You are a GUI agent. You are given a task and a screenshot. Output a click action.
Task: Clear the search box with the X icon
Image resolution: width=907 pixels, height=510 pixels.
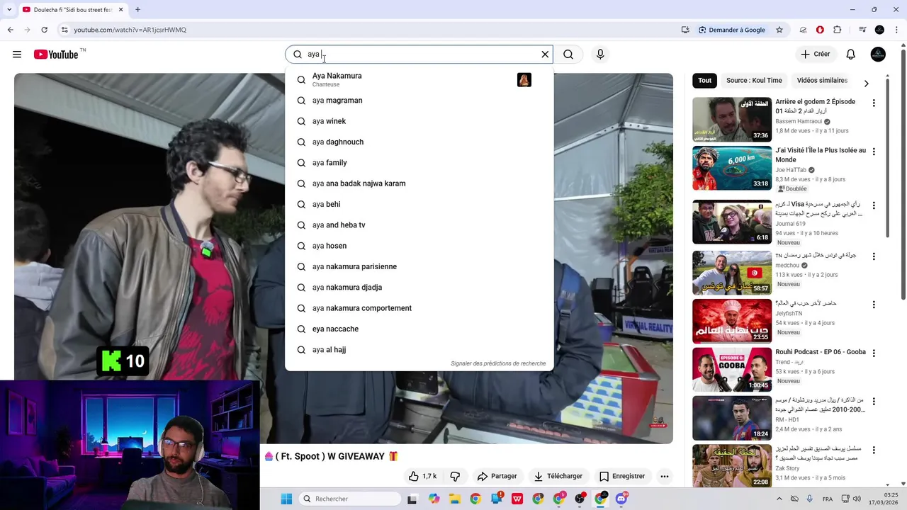[545, 55]
